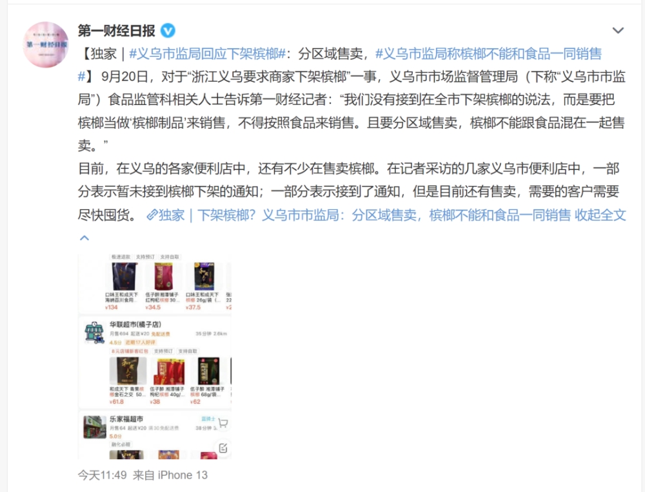
Task: Open the post options chevron at top right
Action: coord(618,30)
